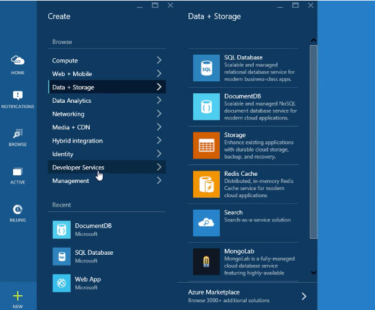This screenshot has height=310, width=375.
Task: Click the Search title in Data + Storage
Action: tap(234, 212)
